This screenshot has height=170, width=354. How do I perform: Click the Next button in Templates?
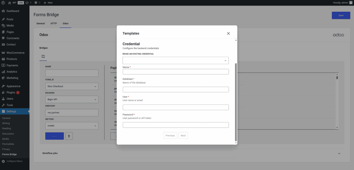183,136
